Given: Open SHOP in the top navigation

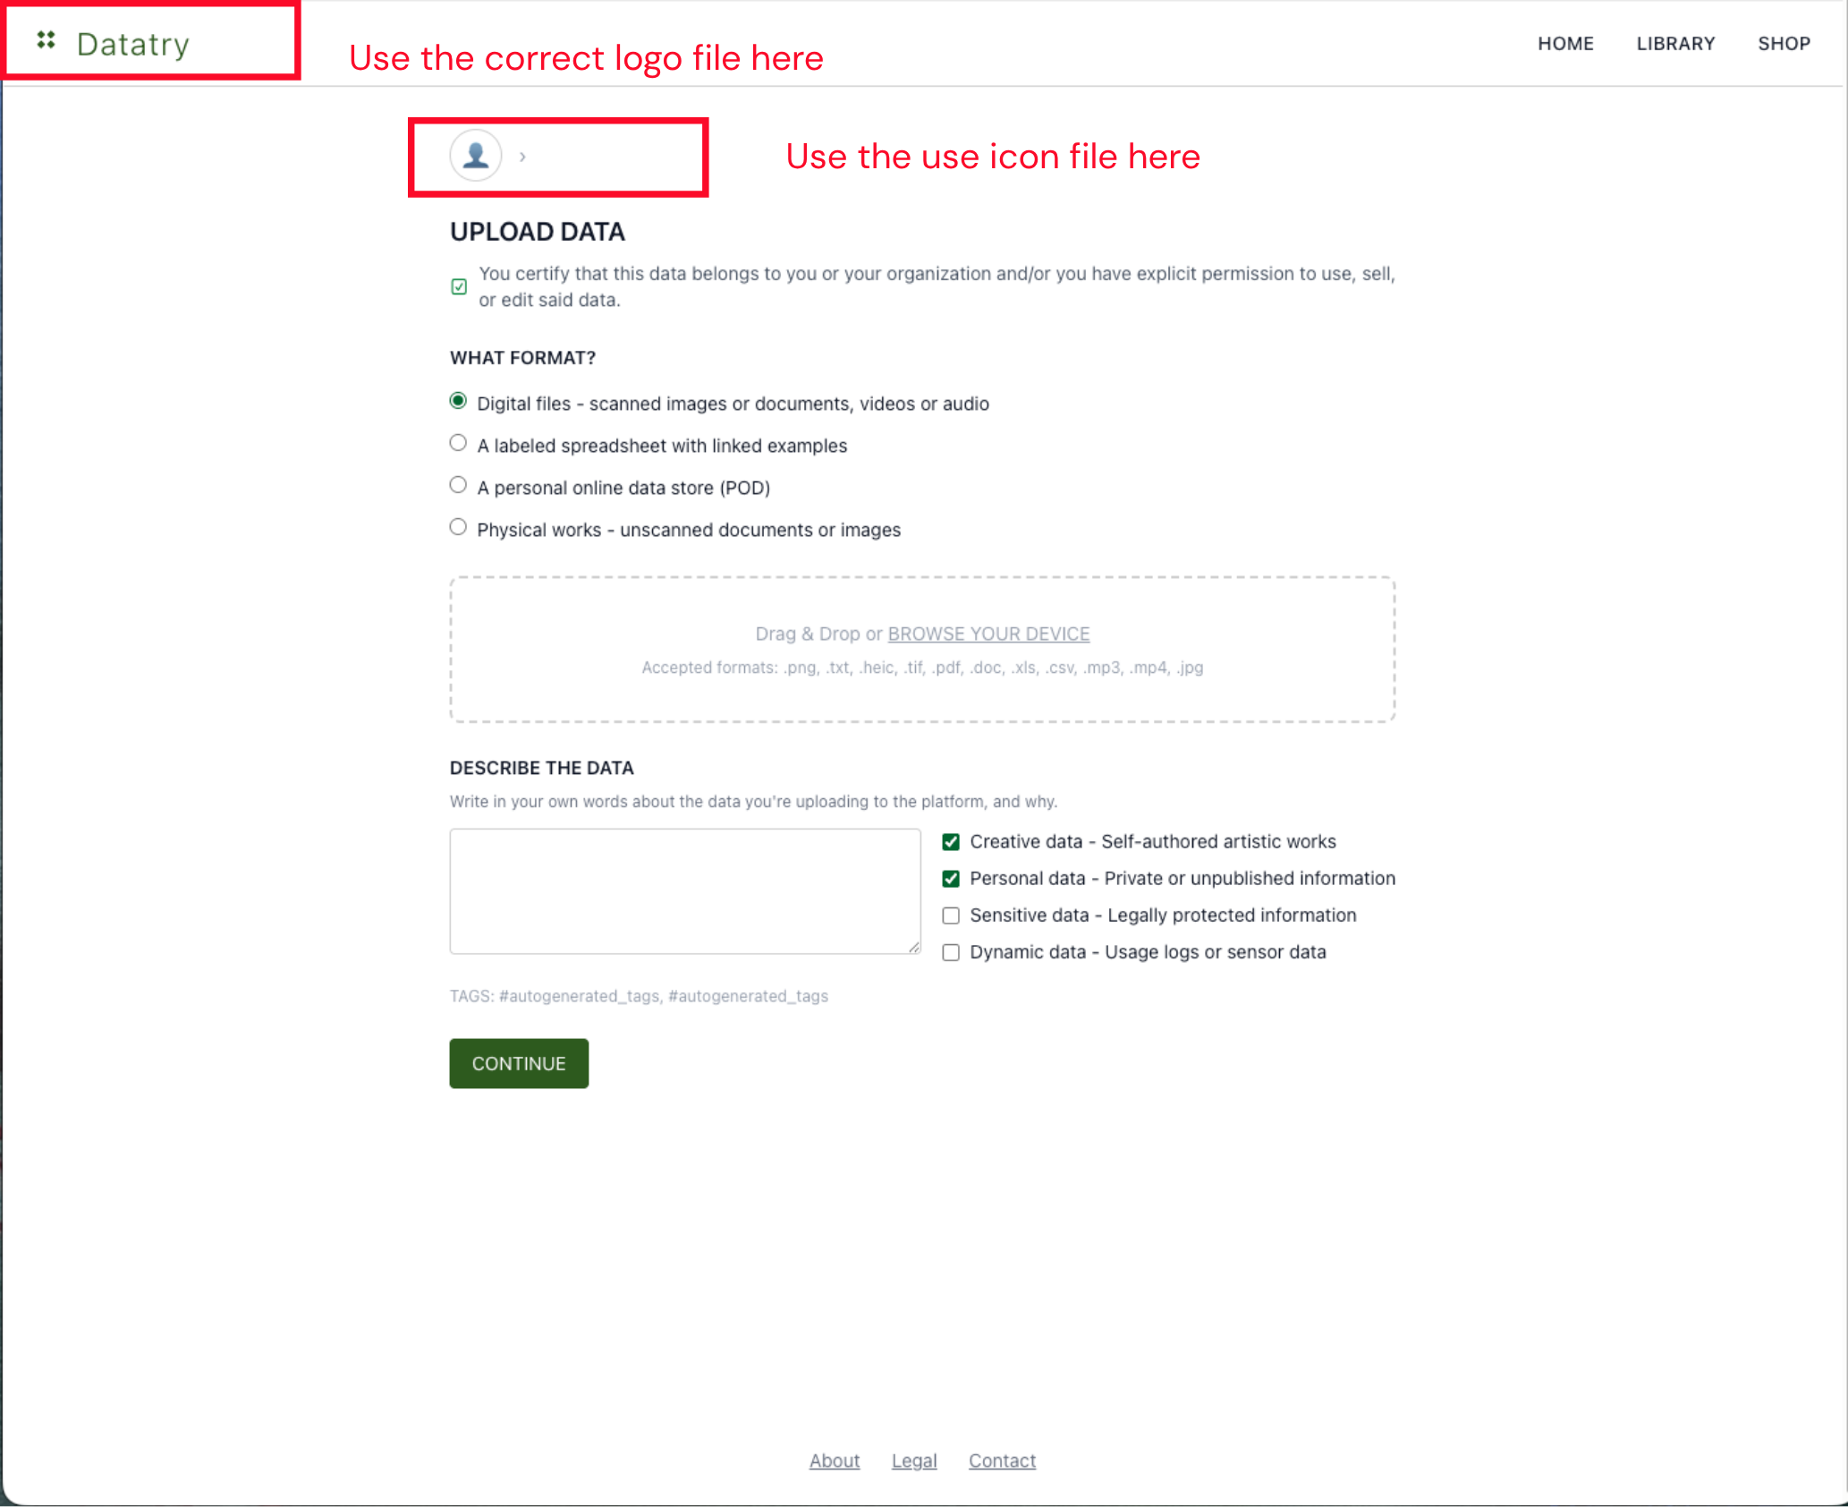Looking at the screenshot, I should [x=1784, y=44].
